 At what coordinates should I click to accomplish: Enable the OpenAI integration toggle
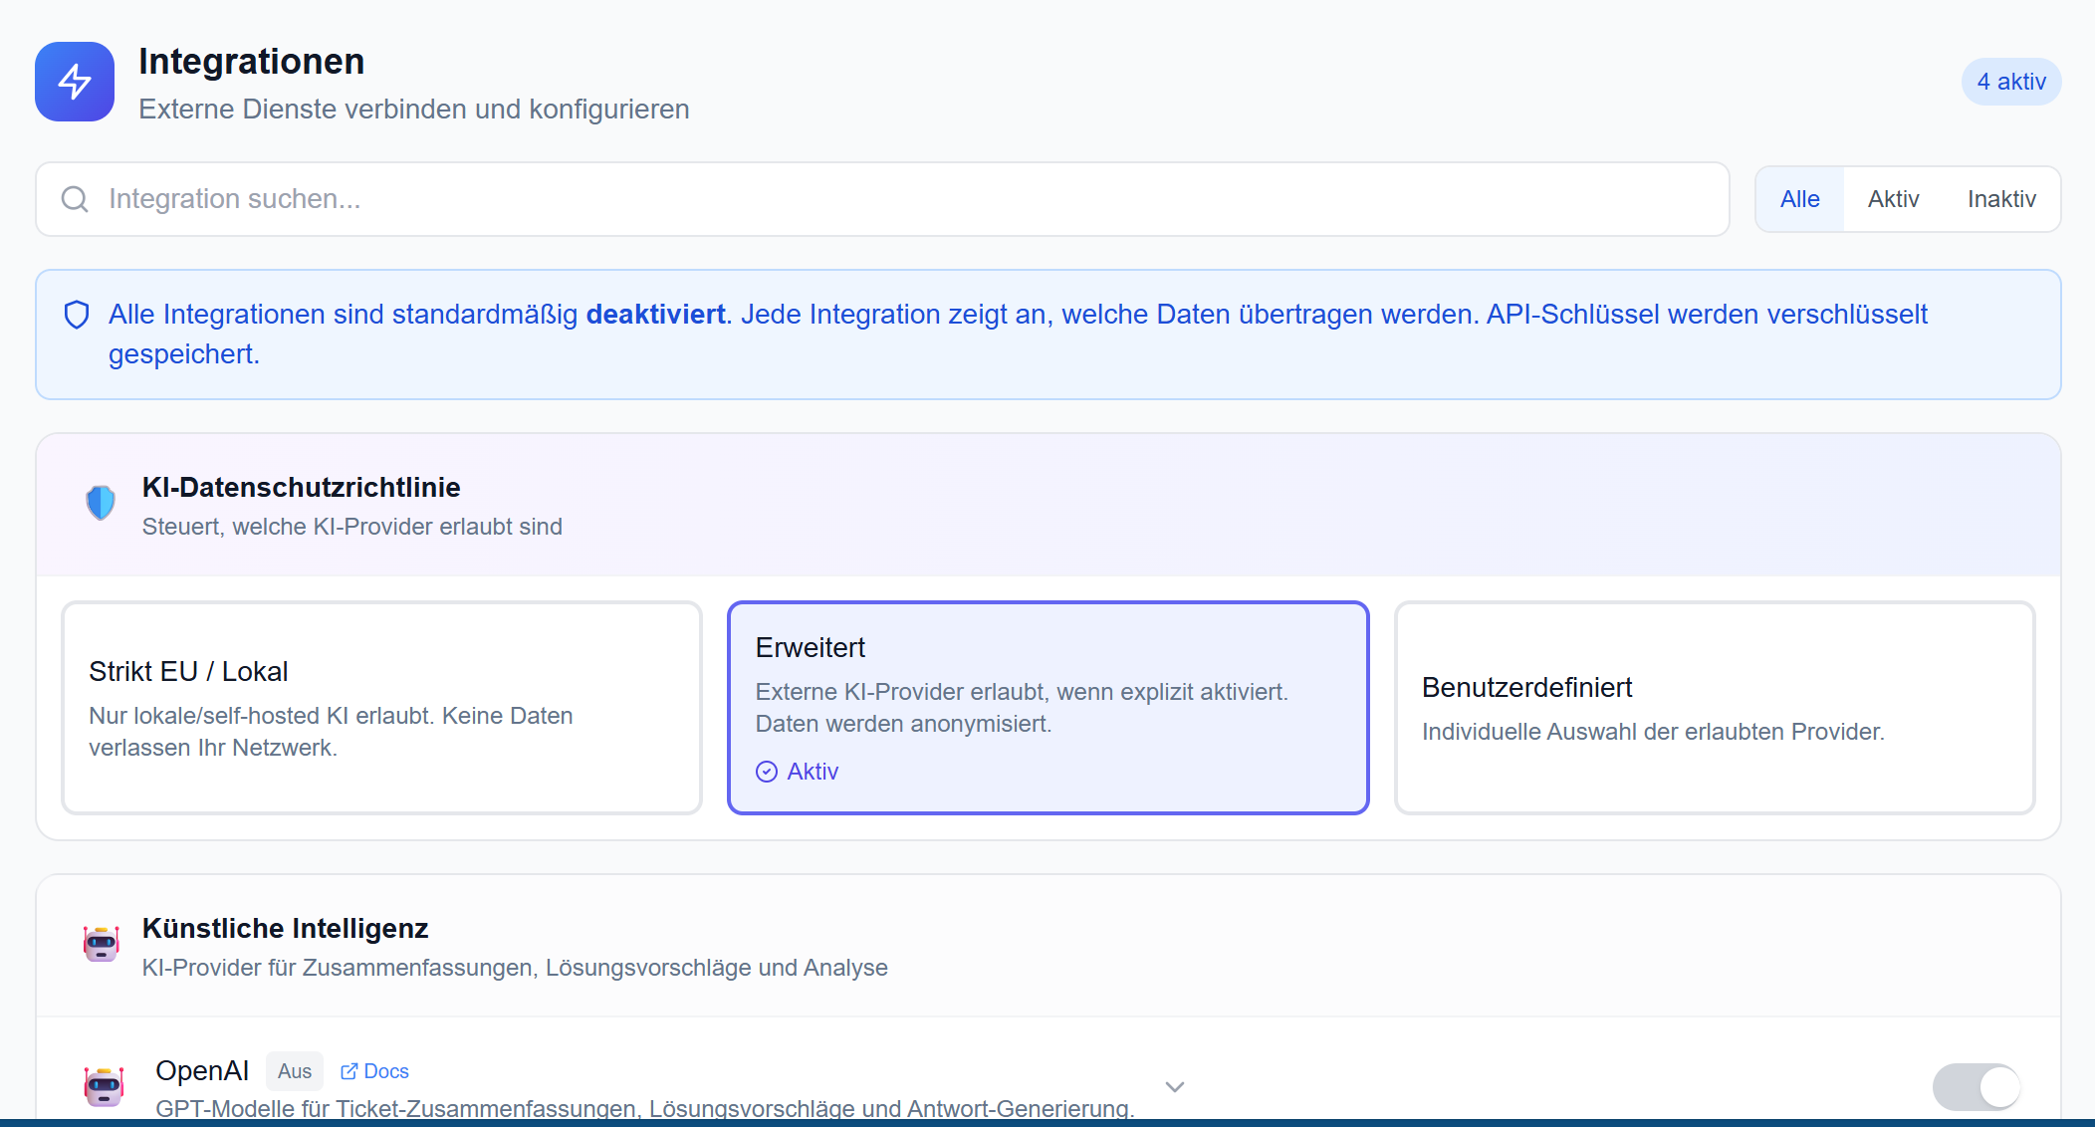1976,1087
